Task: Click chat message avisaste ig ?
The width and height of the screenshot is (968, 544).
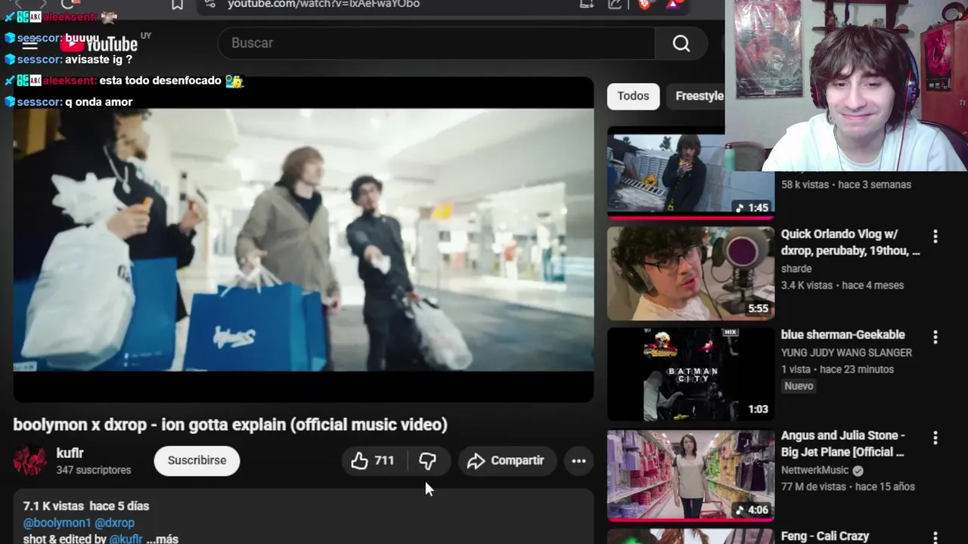Action: [x=98, y=60]
